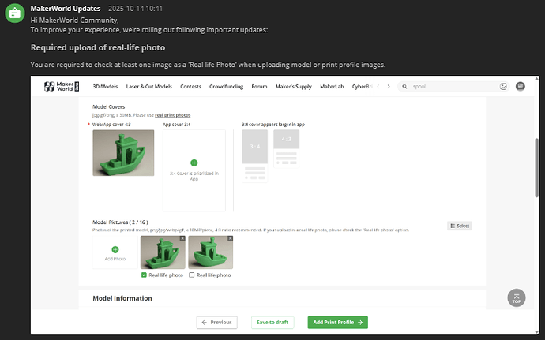Screen dimensions: 545x340
Task: Open the CyberBrick nav item
Action: click(363, 87)
